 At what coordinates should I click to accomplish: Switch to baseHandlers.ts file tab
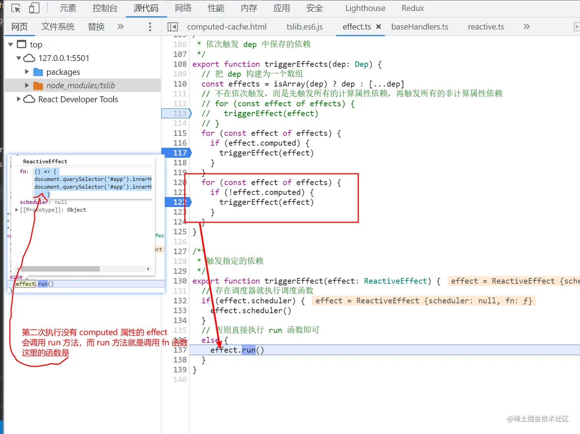pyautogui.click(x=420, y=26)
